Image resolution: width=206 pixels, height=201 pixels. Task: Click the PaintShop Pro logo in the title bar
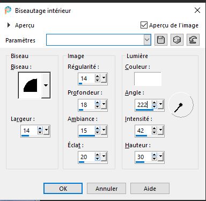(x=8, y=10)
